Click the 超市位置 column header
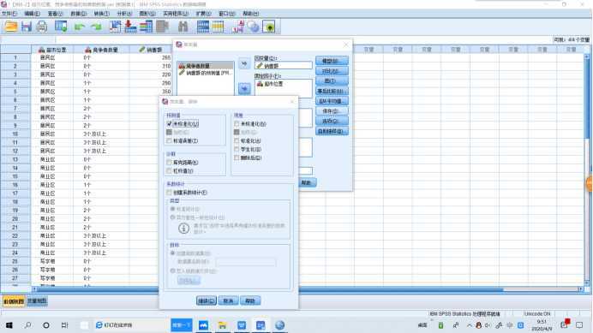593x333 pixels. pyautogui.click(x=52, y=50)
